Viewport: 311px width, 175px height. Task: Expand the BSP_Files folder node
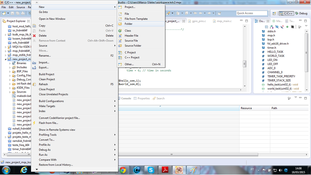tap(10, 71)
